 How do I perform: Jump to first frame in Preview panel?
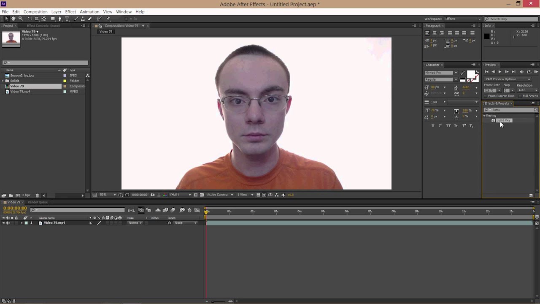(x=486, y=72)
